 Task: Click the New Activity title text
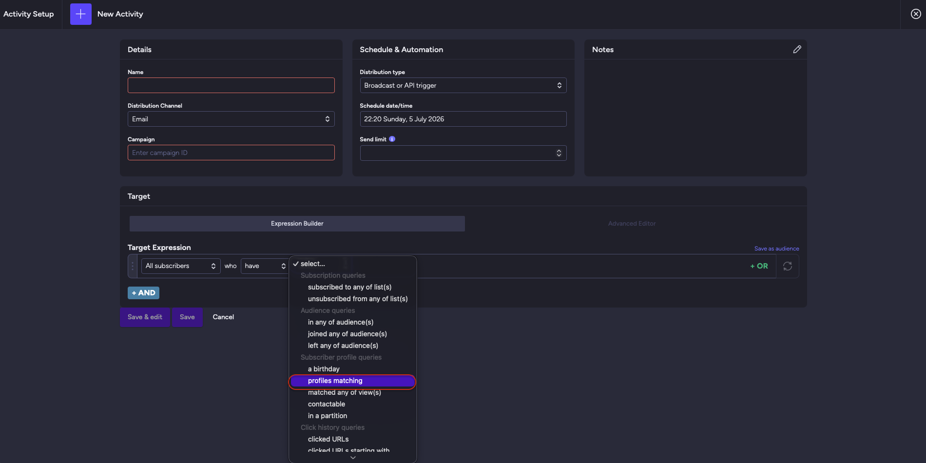coord(120,14)
